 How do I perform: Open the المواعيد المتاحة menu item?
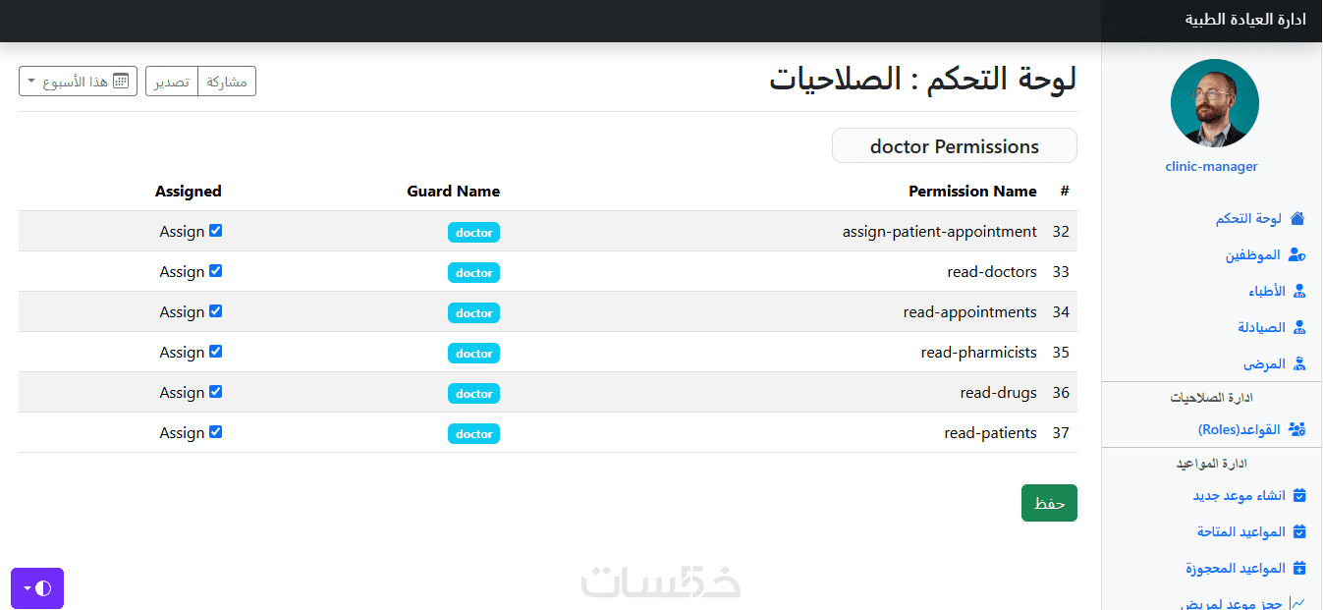coord(1240,532)
